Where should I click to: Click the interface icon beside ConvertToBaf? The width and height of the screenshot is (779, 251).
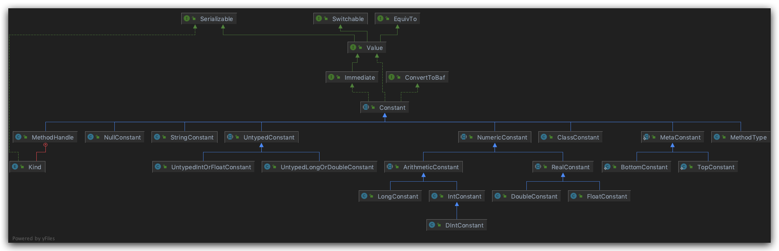point(391,77)
